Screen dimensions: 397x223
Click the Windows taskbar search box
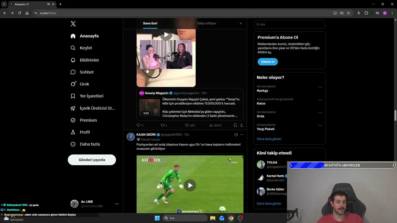pos(185,218)
